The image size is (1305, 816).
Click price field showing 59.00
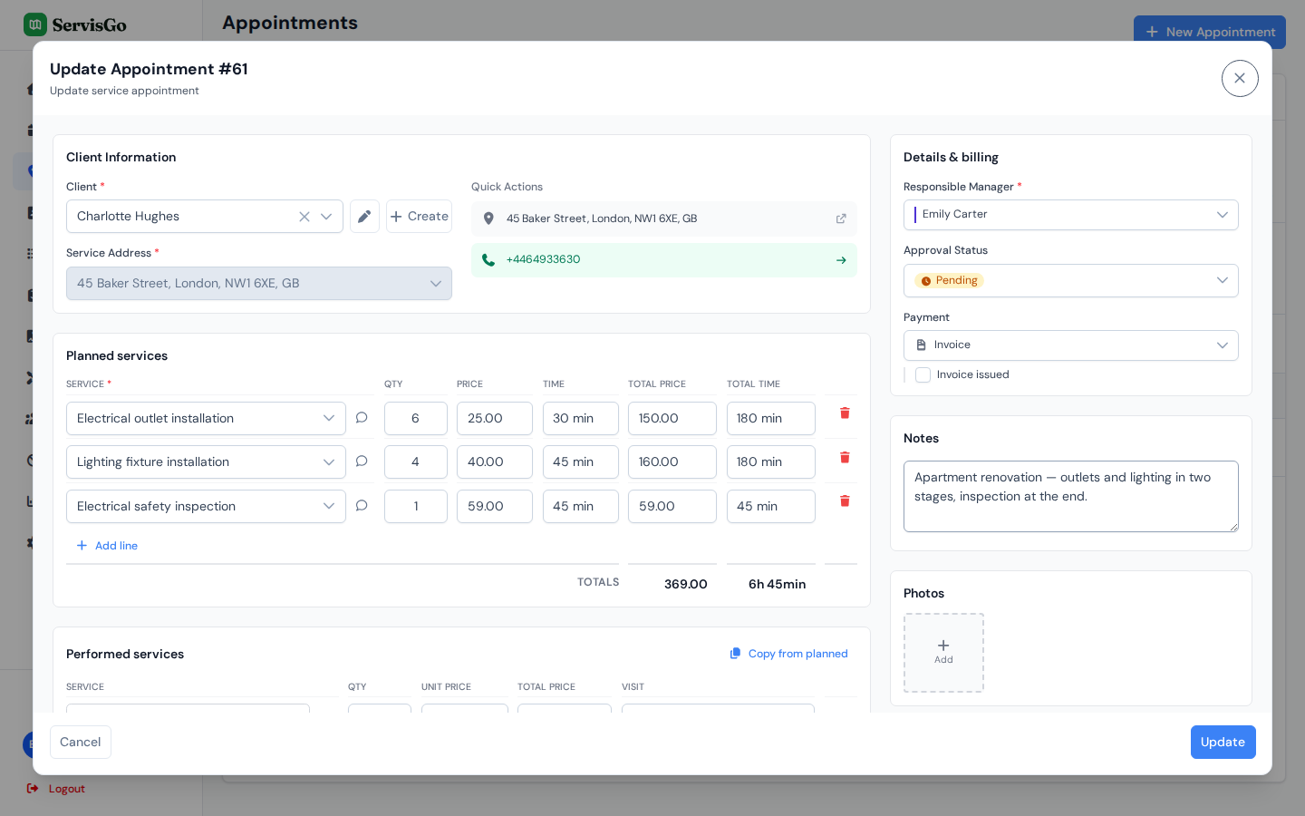point(495,507)
